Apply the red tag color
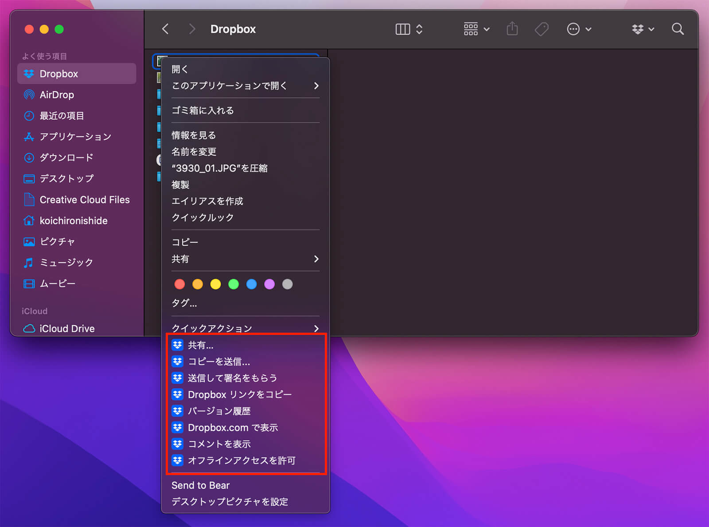This screenshot has width=709, height=527. coord(179,284)
